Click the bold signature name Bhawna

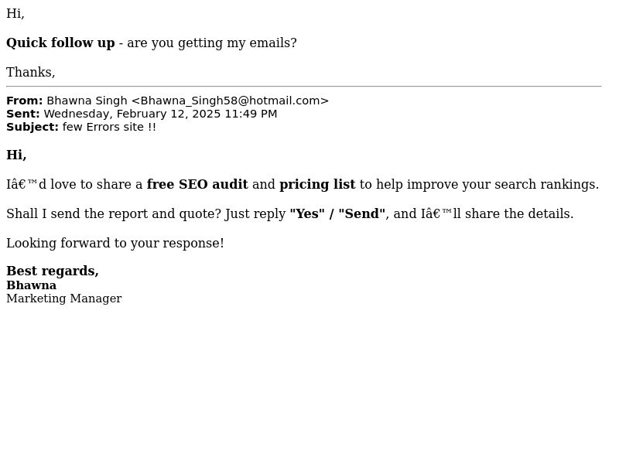[31, 285]
